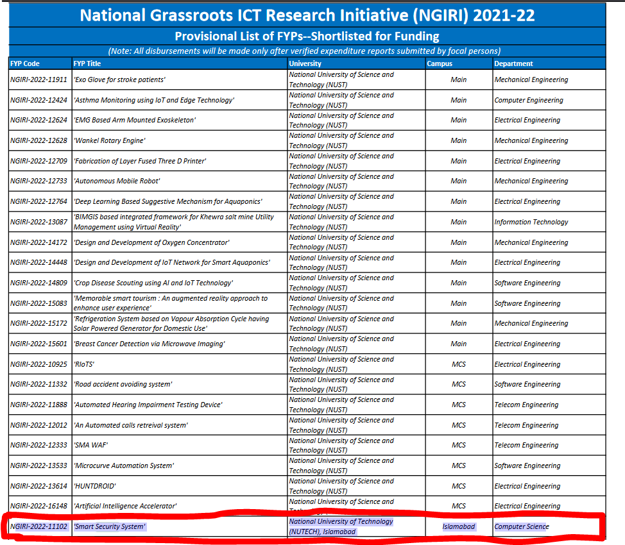Select code NGIRI-2022-15083
This screenshot has width=625, height=545.
(x=39, y=303)
